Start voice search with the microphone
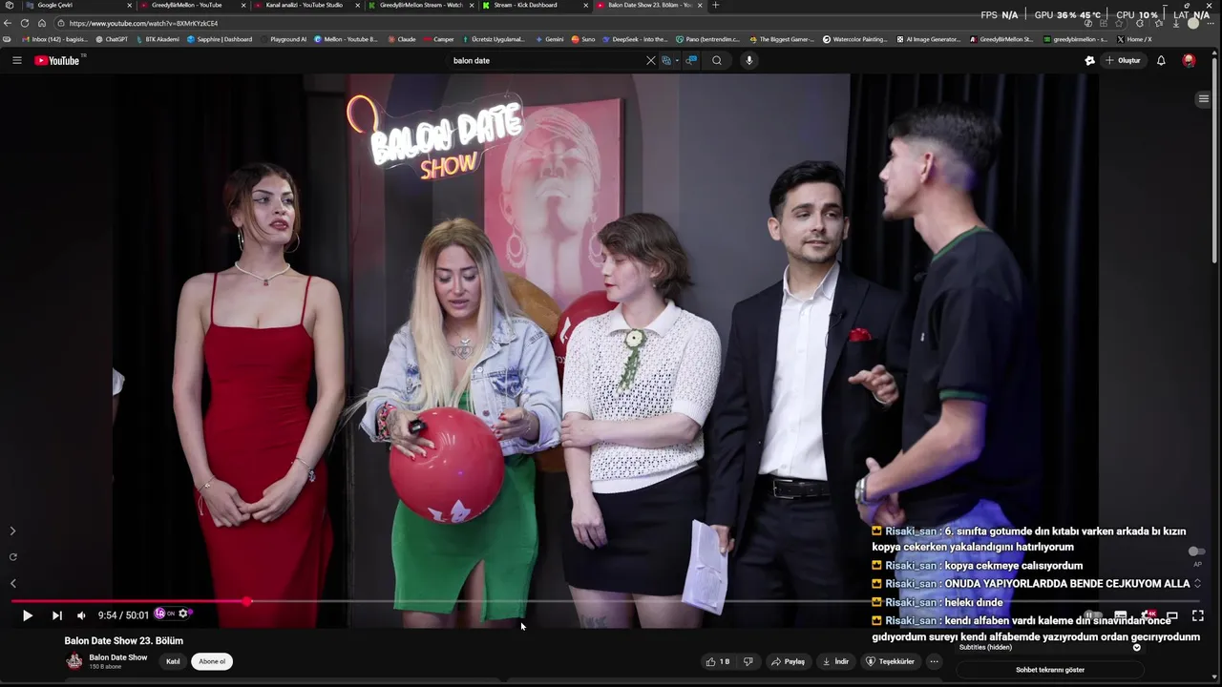 click(x=749, y=60)
